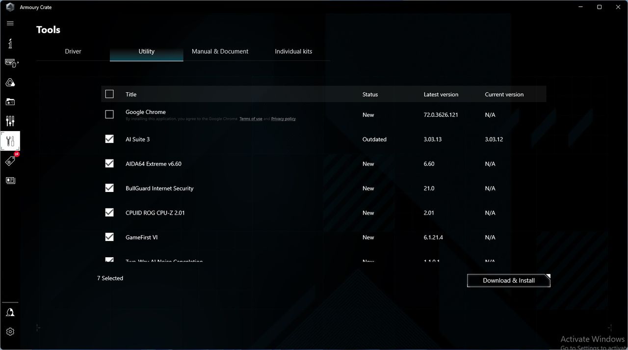Image resolution: width=628 pixels, height=350 pixels.
Task: Click the Armoury Crate logo in title bar
Action: point(10,7)
